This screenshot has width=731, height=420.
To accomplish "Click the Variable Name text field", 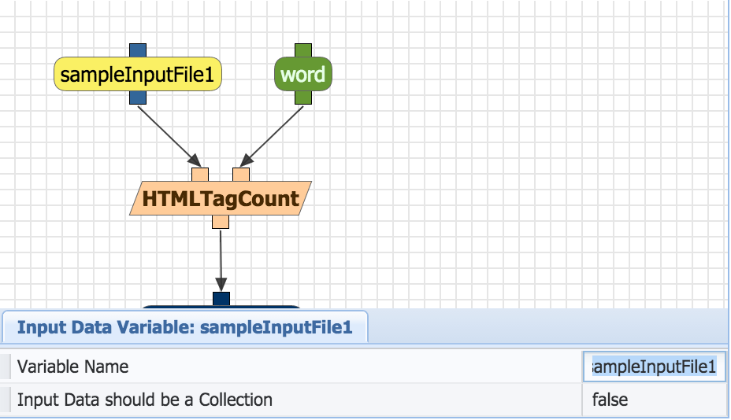I will click(x=655, y=367).
